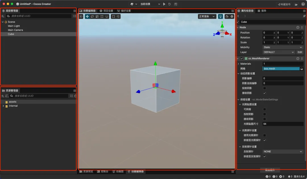Toggle the scene light bulb button
This screenshot has height=179, width=307.
(x=221, y=17)
